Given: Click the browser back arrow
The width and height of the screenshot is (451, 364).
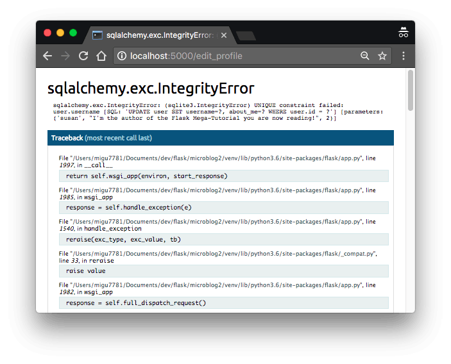Looking at the screenshot, I should click(x=47, y=56).
